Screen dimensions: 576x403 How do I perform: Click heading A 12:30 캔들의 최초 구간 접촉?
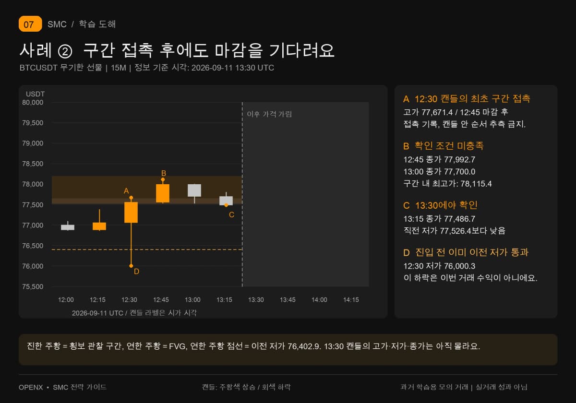pyautogui.click(x=467, y=99)
